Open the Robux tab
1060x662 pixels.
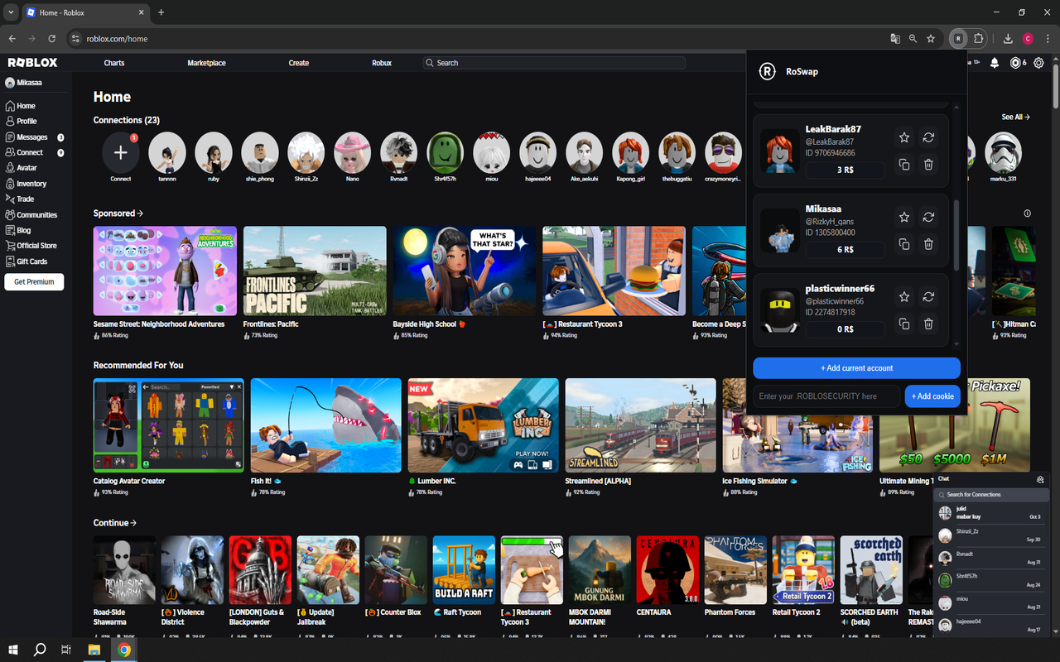[x=382, y=63]
